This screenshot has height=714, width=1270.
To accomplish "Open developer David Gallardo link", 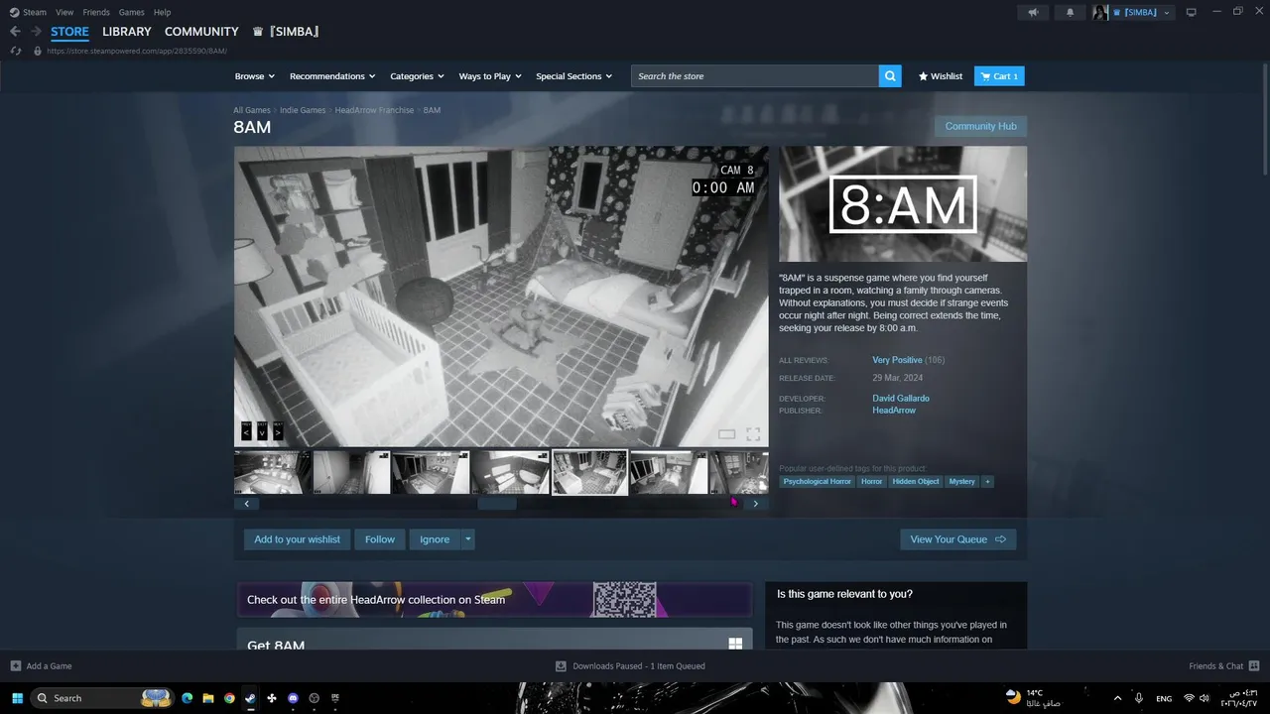I will tap(901, 399).
